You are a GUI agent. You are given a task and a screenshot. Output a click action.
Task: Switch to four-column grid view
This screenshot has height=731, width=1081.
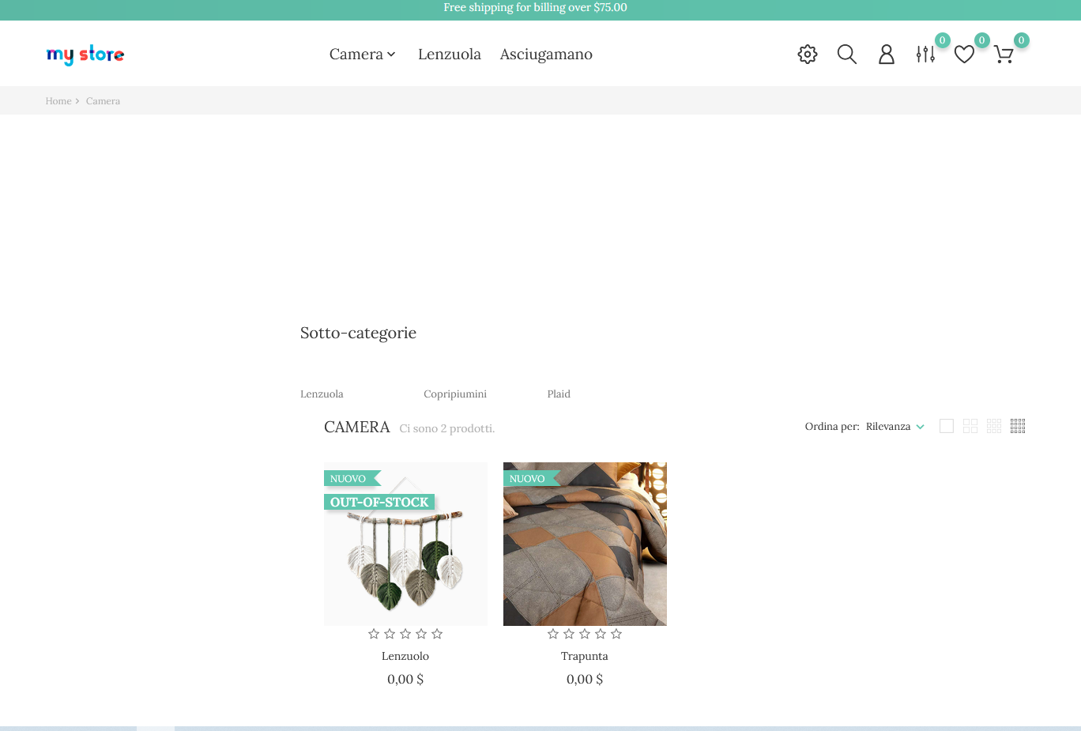click(1018, 426)
